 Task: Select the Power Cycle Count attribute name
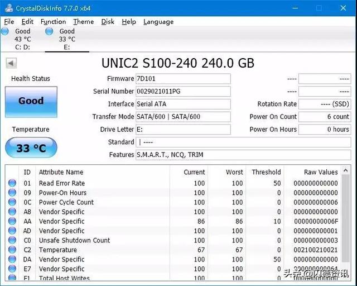point(66,202)
